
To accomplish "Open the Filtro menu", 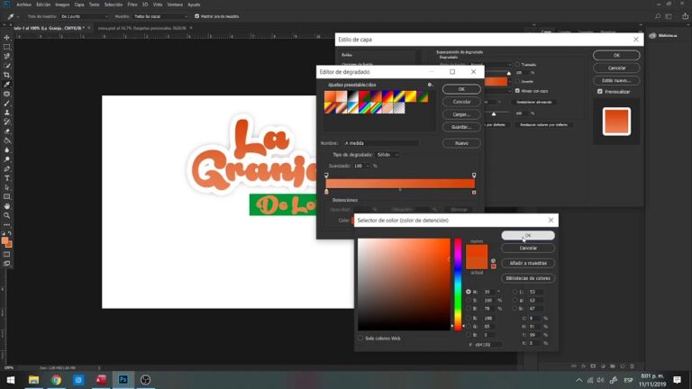I will pyautogui.click(x=132, y=5).
